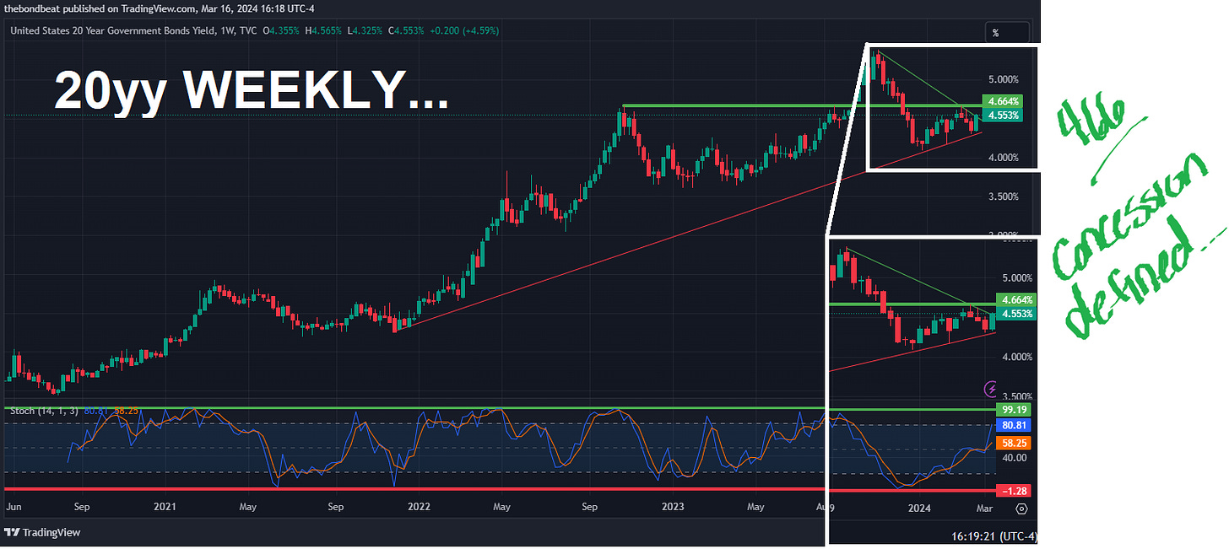Select the Stoch (14, 1, 3) indicator label
1229x549 pixels.
pyautogui.click(x=44, y=411)
